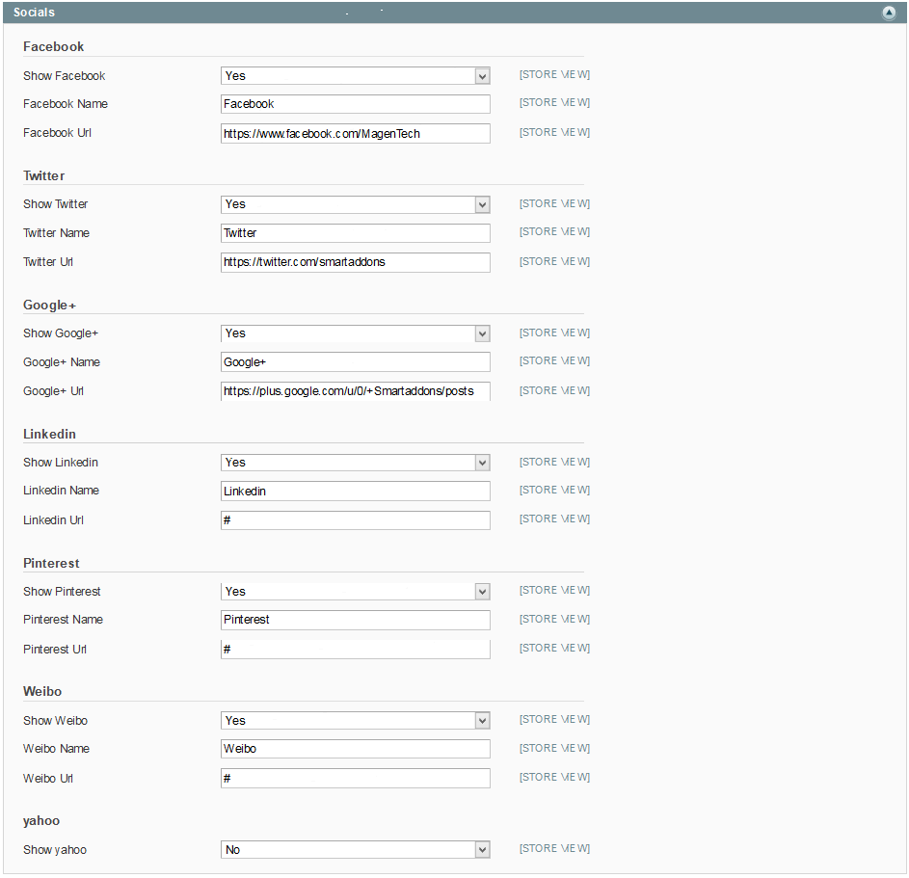Open the Show Pinterest dropdown

coord(356,592)
